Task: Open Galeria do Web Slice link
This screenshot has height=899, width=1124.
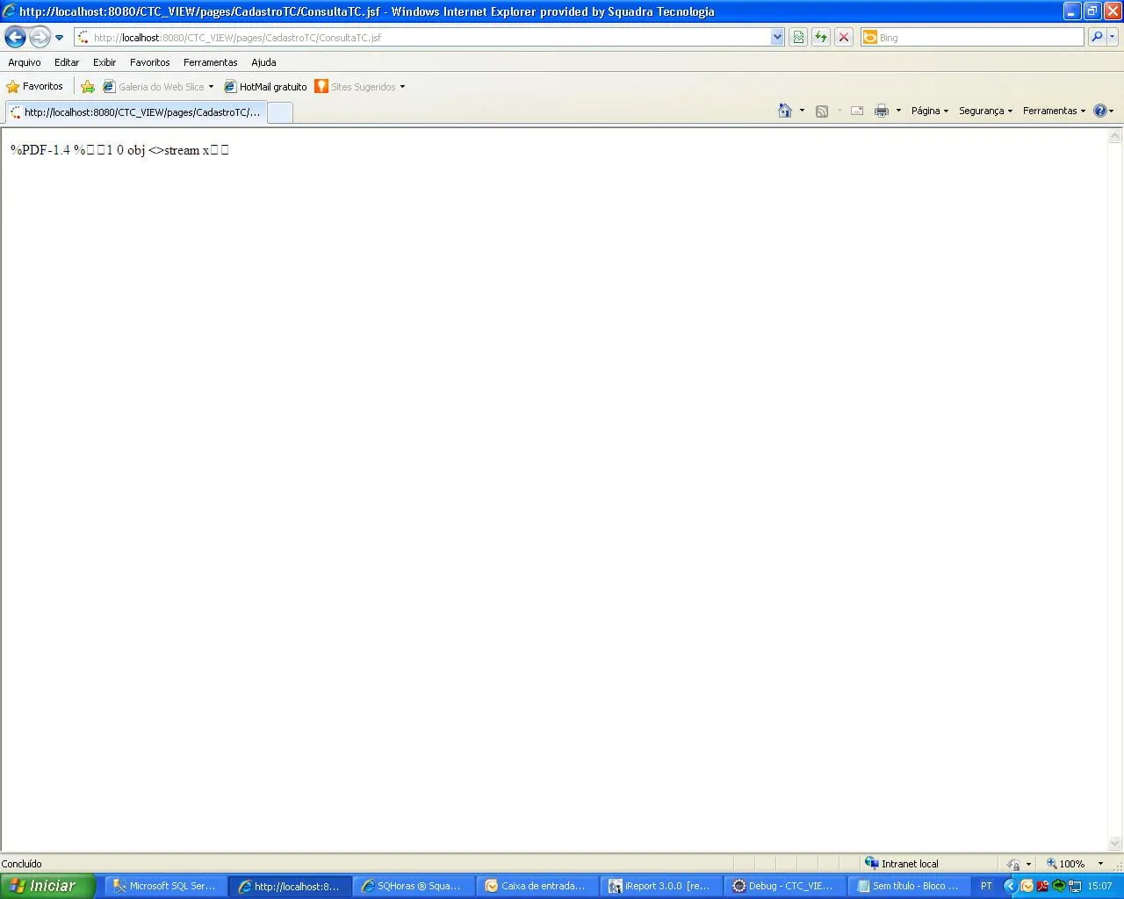Action: click(154, 87)
